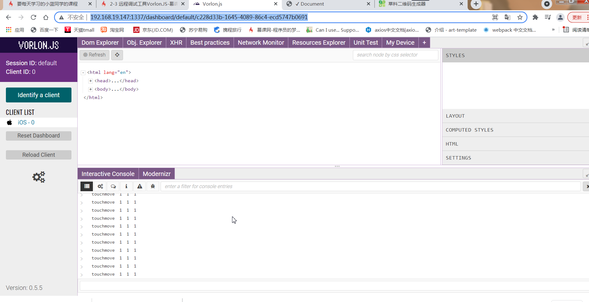Click the Identify a client button

click(39, 95)
